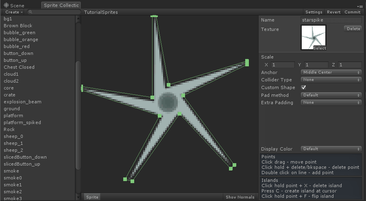Image resolution: width=366 pixels, height=201 pixels.
Task: Expand the Create dropdown menu
Action: pos(14,12)
